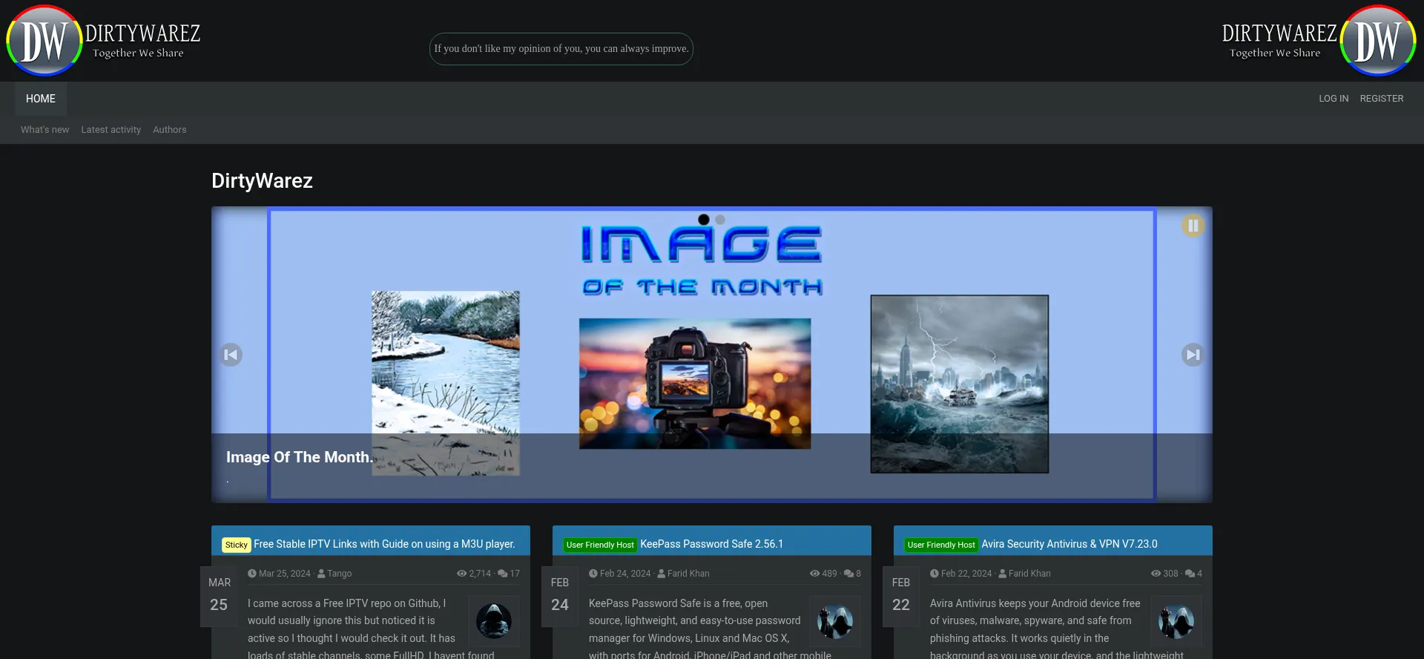Click the FEB 24 date block

(560, 597)
